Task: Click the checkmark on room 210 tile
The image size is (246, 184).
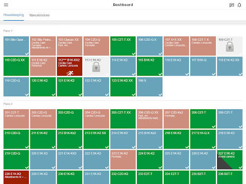Action: pyautogui.click(x=27, y=147)
